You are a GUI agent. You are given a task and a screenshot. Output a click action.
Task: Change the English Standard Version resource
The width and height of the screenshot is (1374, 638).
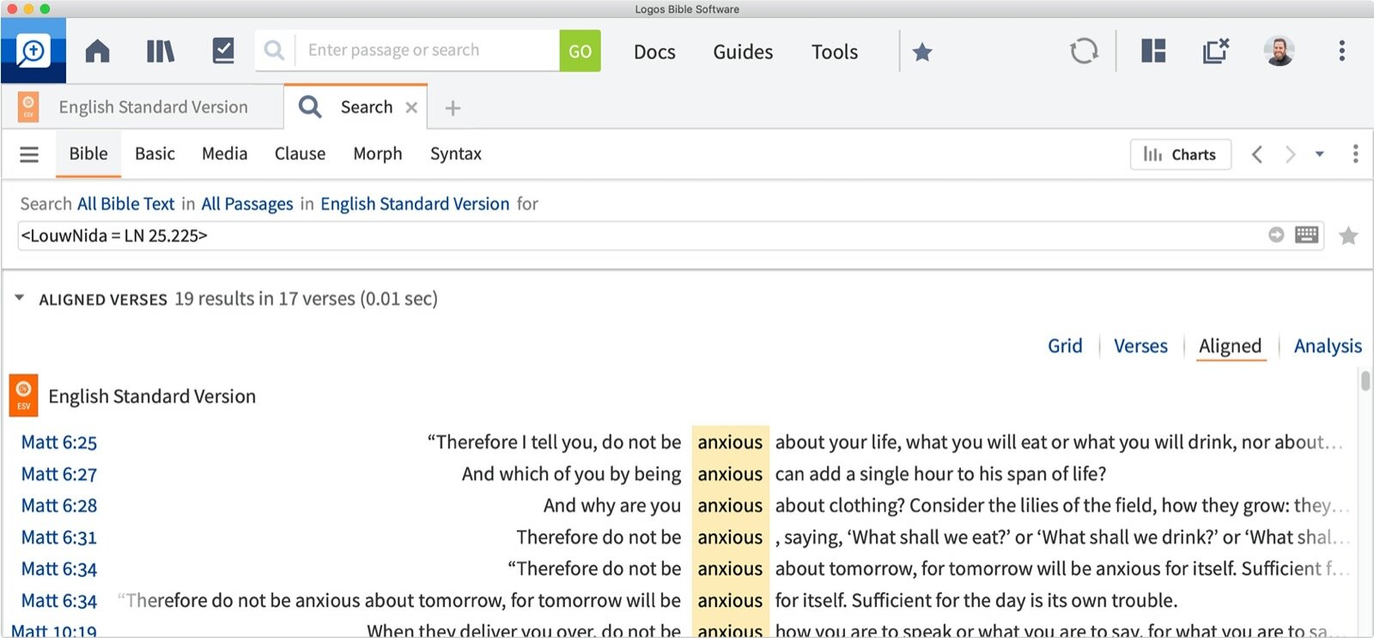point(415,204)
